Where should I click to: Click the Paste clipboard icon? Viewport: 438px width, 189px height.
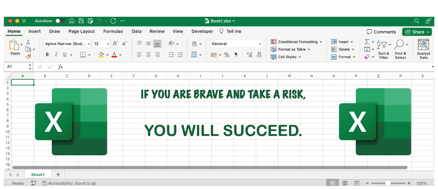point(14,45)
